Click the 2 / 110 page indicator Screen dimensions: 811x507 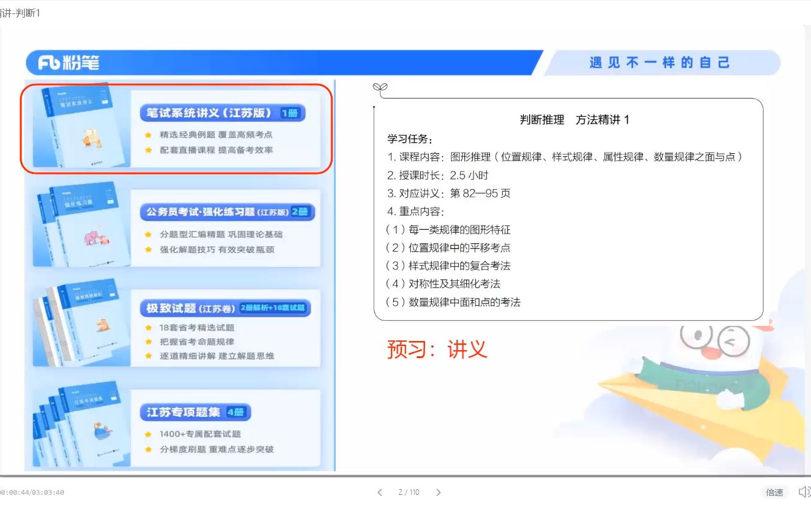point(409,492)
